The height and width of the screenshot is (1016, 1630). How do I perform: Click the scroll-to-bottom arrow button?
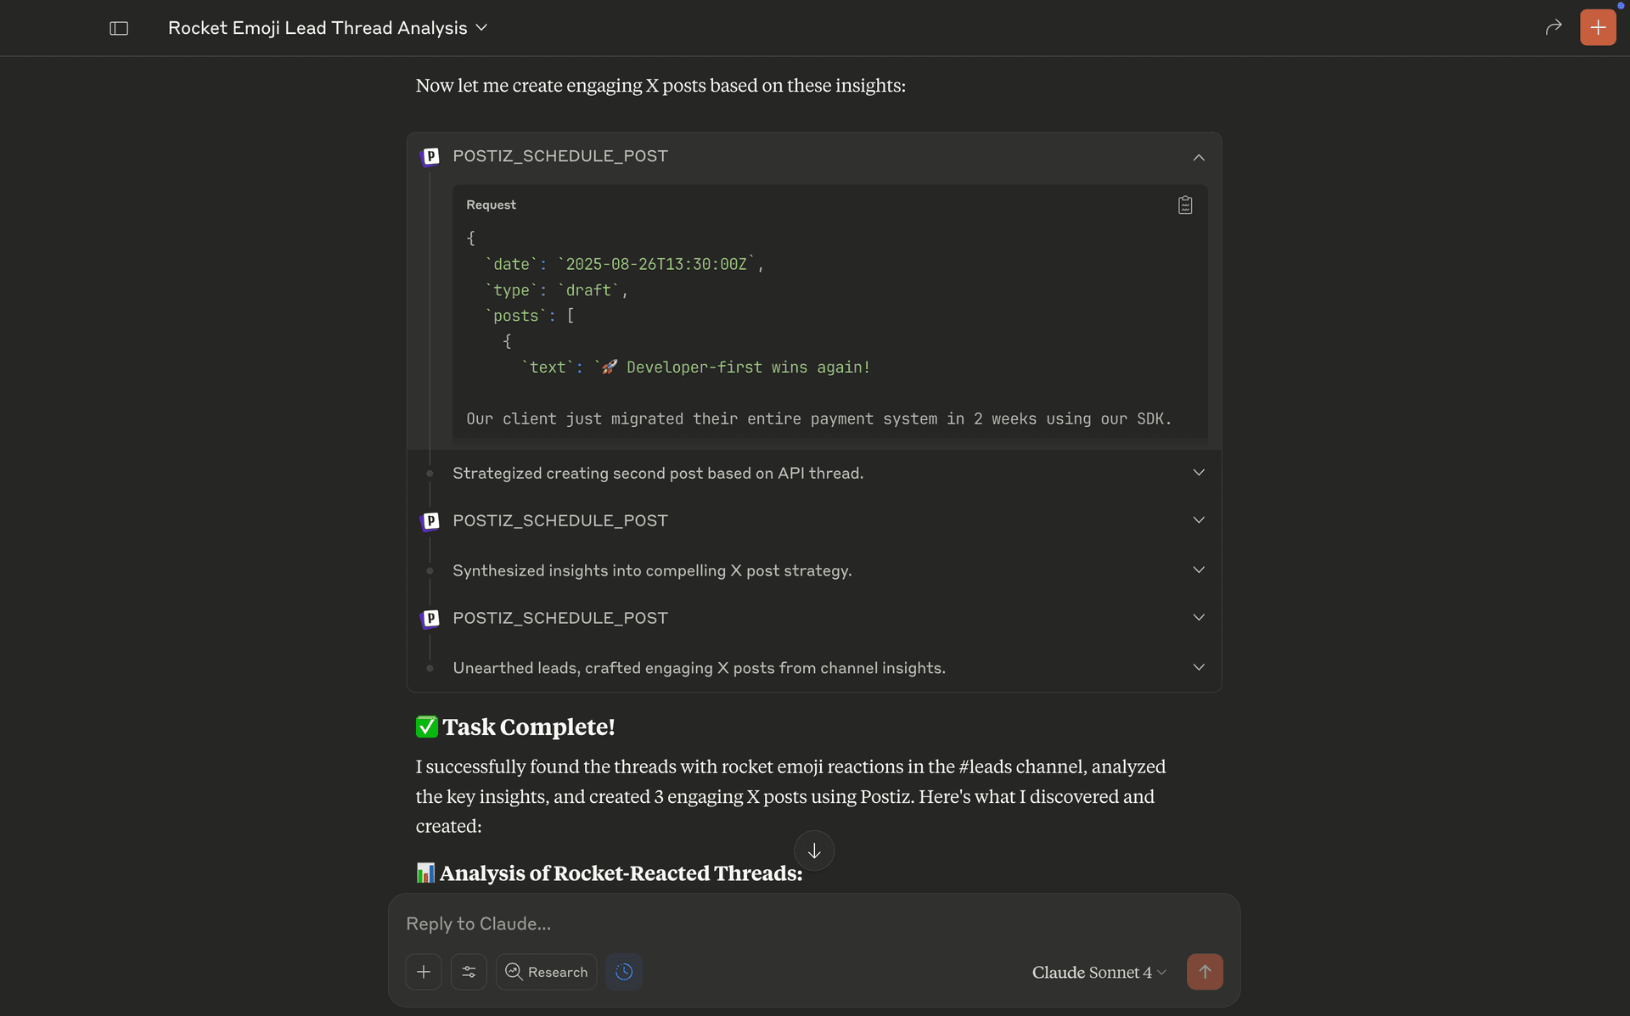click(813, 850)
